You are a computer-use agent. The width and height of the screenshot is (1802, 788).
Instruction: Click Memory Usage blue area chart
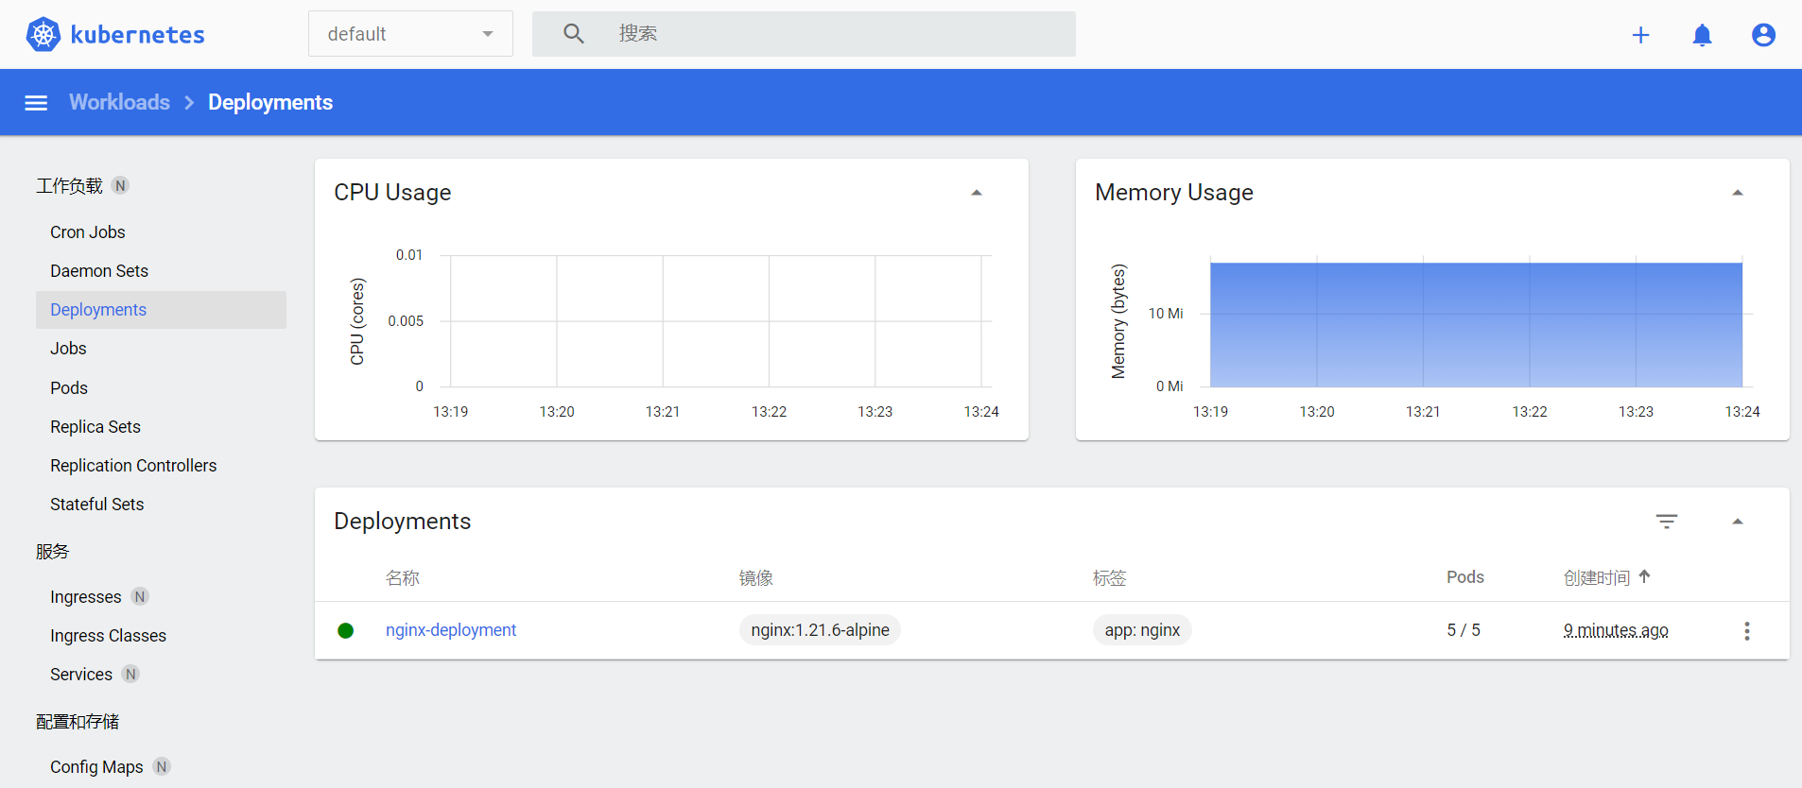click(x=1476, y=325)
